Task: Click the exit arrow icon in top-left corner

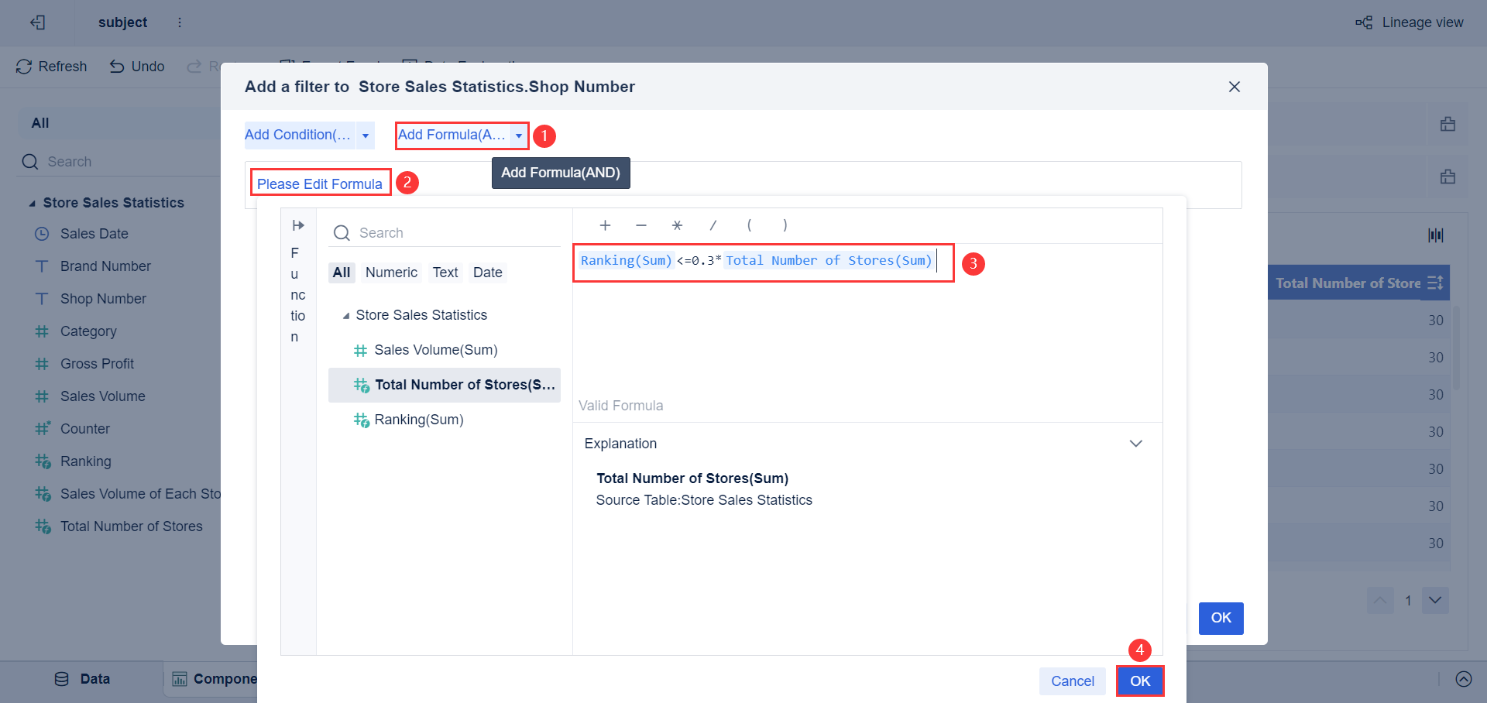Action: click(38, 22)
